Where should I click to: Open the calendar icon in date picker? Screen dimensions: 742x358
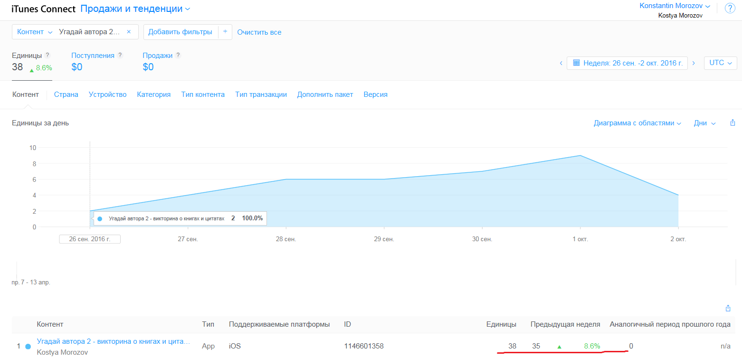[576, 63]
